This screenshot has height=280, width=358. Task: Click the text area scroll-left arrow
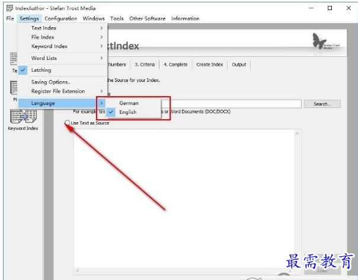click(x=78, y=271)
